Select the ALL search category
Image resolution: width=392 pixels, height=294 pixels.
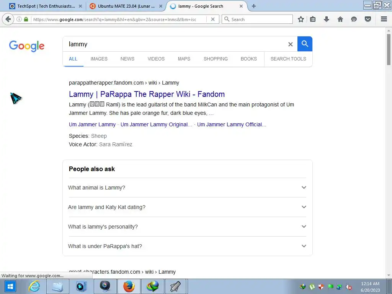pyautogui.click(x=73, y=59)
